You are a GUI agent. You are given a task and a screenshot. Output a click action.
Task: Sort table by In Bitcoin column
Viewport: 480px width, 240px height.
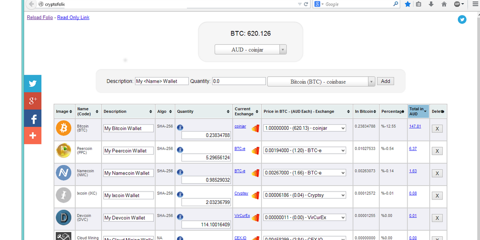[x=366, y=111]
